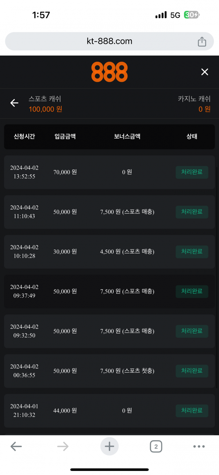Click 처리완료 status for 10:10:28 deposit
Screen dimensions: 219x475
(x=192, y=252)
